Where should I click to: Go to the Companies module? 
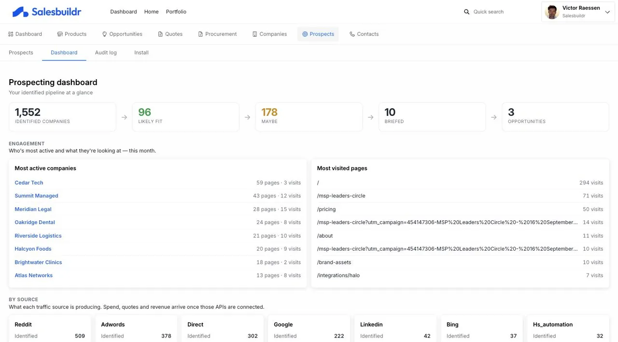point(269,34)
